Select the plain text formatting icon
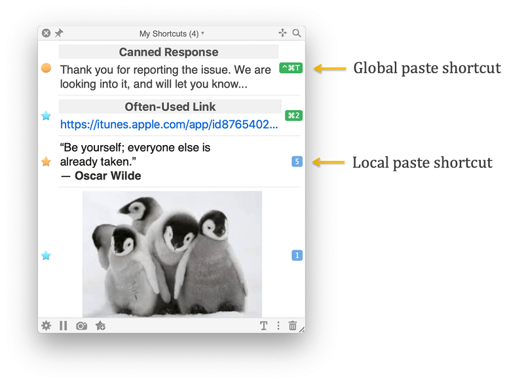 point(263,325)
